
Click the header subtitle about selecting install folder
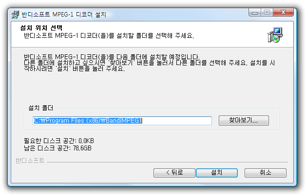coord(109,35)
